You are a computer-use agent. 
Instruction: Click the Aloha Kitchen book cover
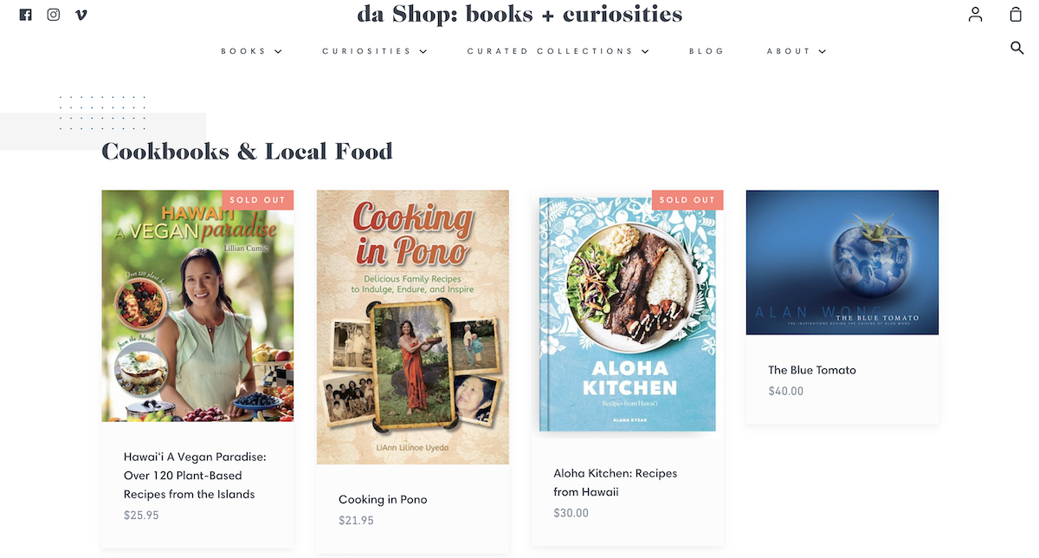point(627,312)
